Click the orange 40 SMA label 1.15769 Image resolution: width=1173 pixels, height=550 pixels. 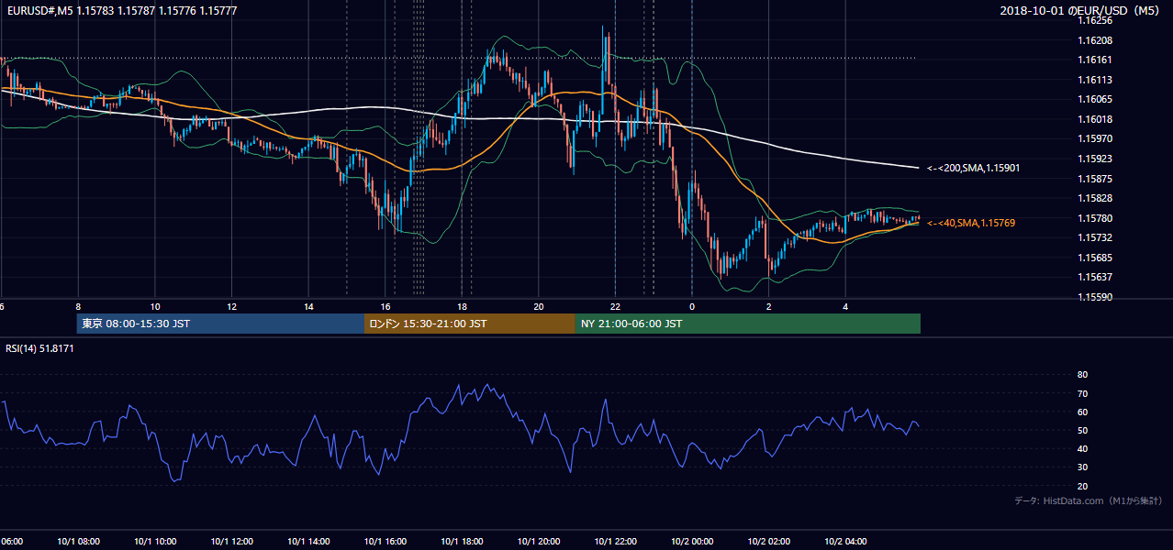click(x=971, y=223)
